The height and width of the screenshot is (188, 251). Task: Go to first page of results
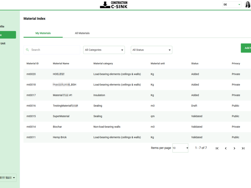[217, 148]
